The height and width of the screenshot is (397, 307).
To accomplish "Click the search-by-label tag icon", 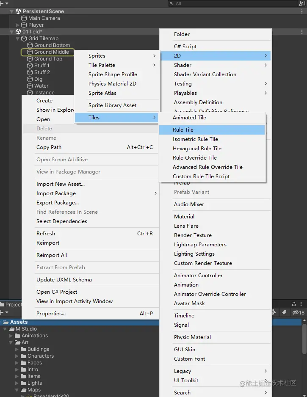I will coord(284,312).
